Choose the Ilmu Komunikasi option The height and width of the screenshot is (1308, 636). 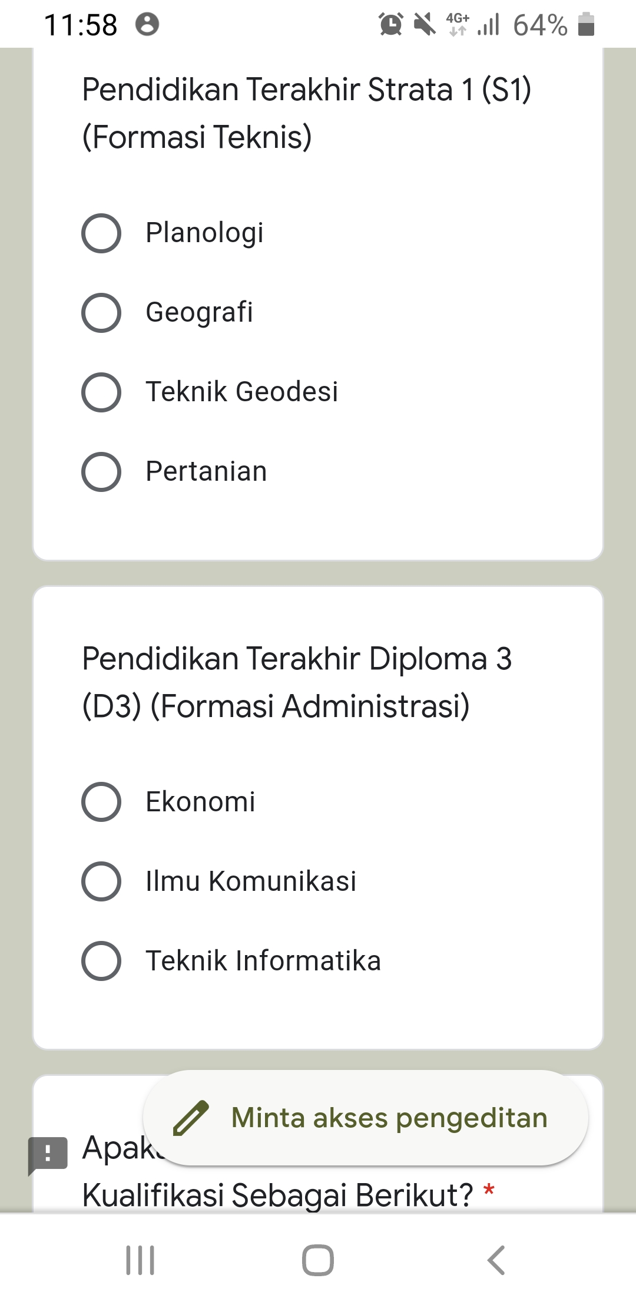coord(101,881)
